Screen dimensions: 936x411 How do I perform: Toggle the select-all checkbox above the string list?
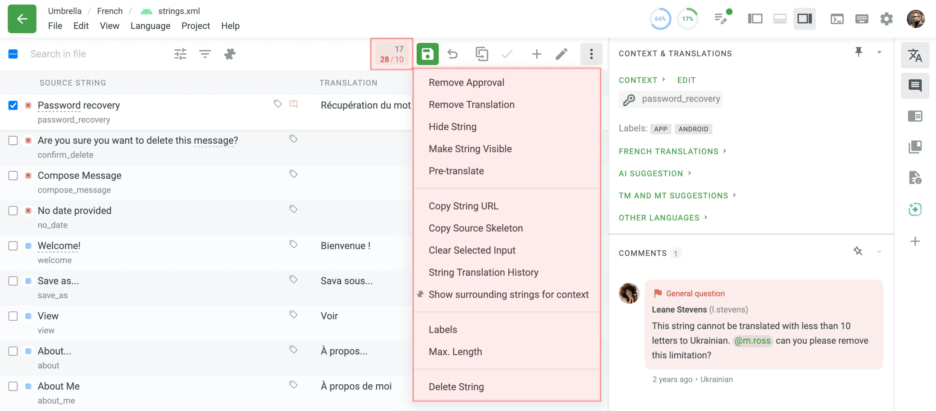point(13,54)
